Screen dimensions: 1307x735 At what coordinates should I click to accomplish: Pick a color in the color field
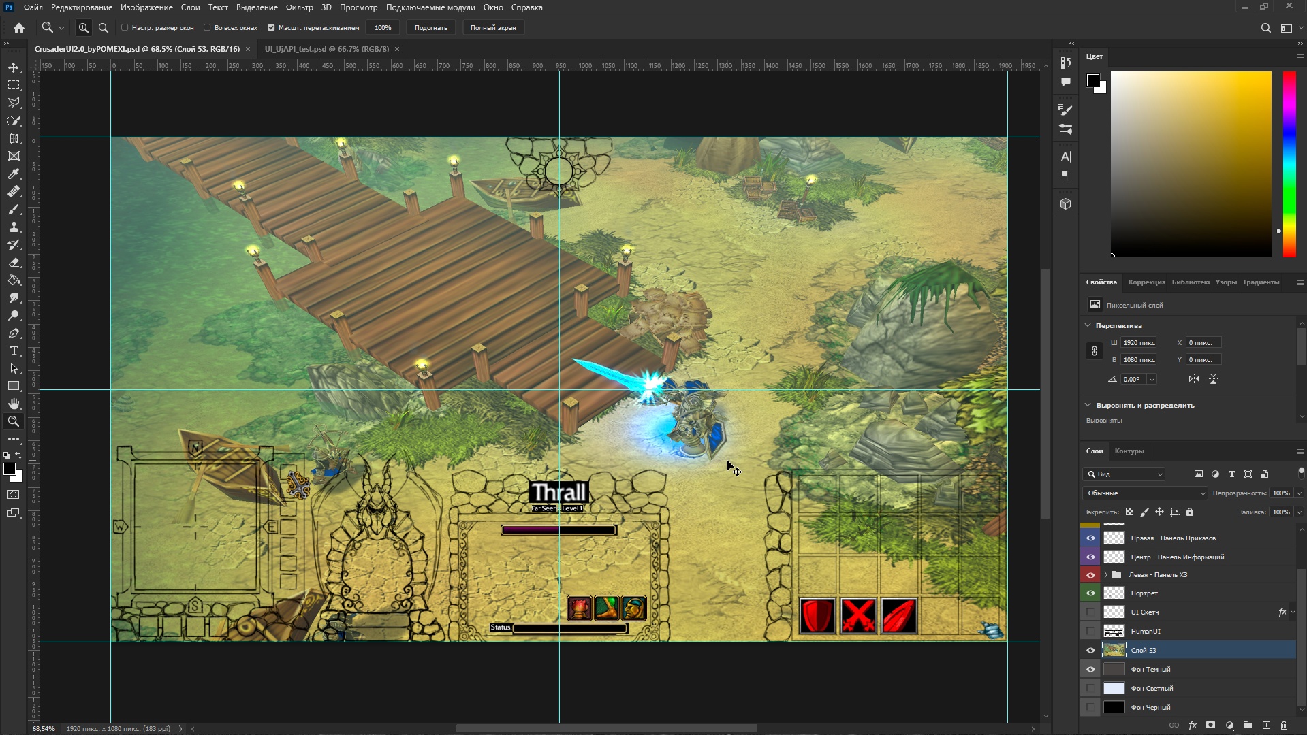[x=1191, y=164]
